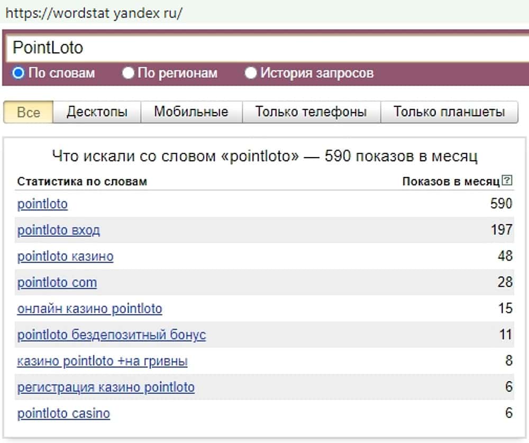
Task: Open the "pointloto вход" link
Action: pyautogui.click(x=58, y=230)
